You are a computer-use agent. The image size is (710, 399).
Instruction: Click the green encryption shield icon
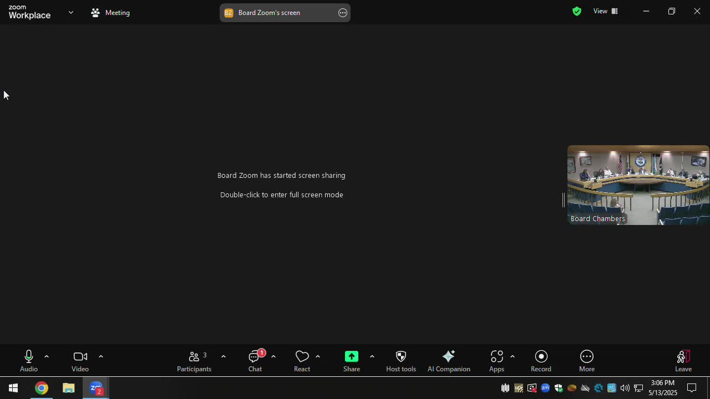pyautogui.click(x=577, y=11)
